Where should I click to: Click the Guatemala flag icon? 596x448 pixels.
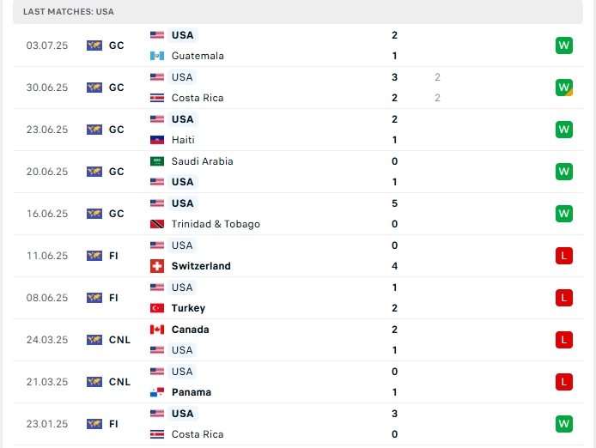pyautogui.click(x=156, y=56)
